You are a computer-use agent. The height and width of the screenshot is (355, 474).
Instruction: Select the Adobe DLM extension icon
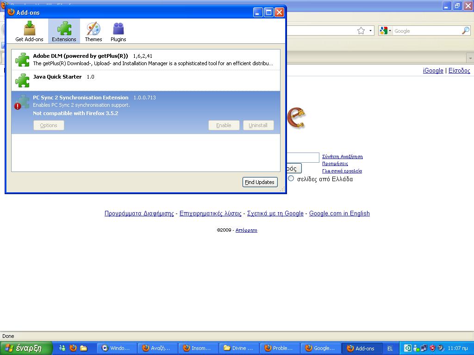[x=22, y=60]
